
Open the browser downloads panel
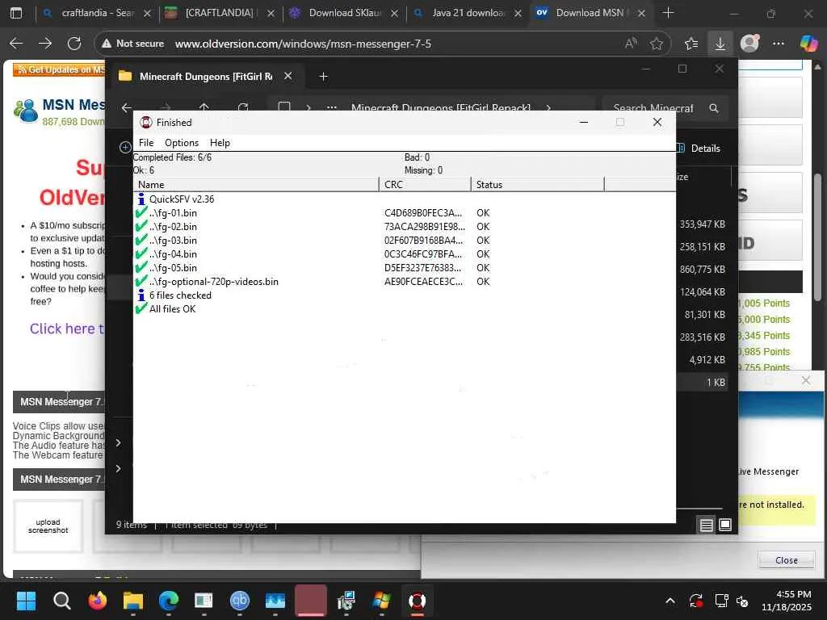[x=720, y=44]
